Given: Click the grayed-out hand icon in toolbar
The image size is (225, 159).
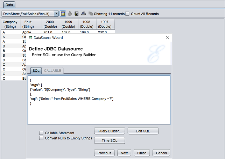Looking at the screenshot, I should point(70,14).
